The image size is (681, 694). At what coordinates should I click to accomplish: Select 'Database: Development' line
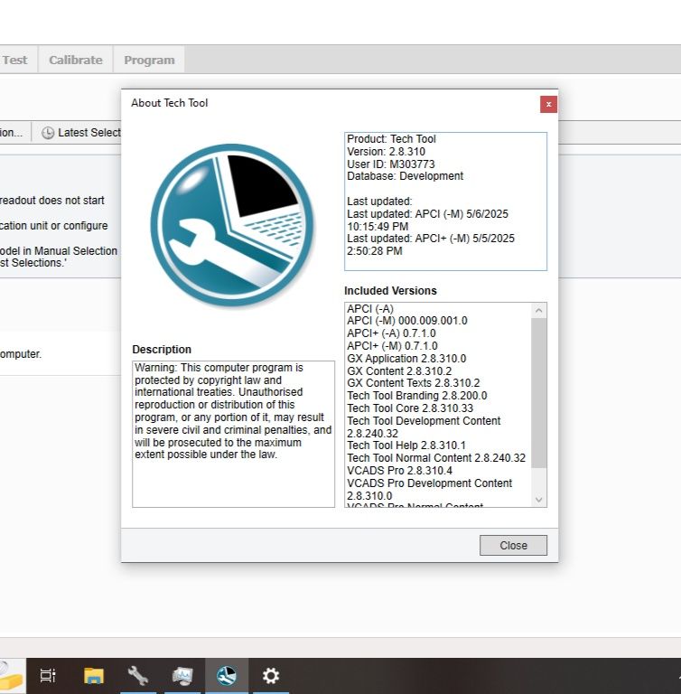405,176
